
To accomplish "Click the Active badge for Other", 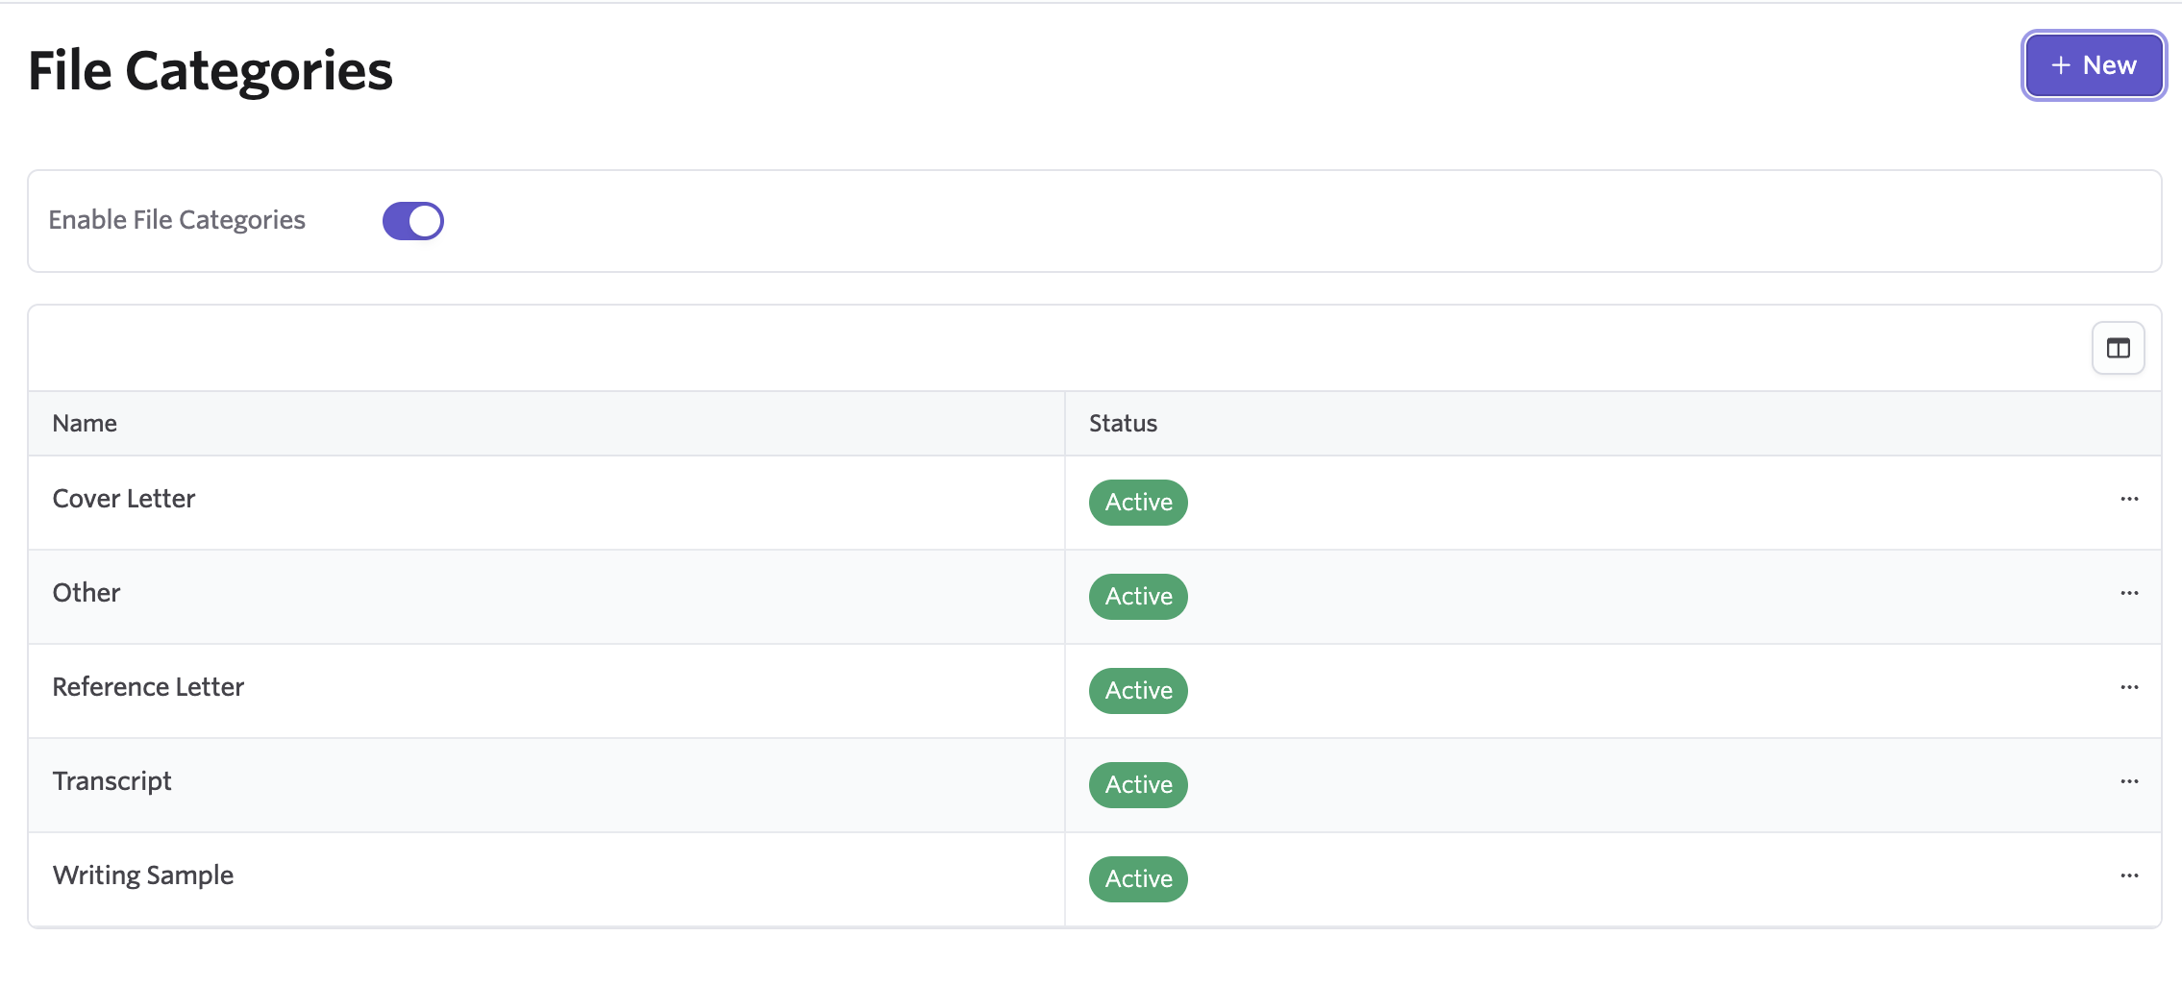I will [x=1138, y=597].
